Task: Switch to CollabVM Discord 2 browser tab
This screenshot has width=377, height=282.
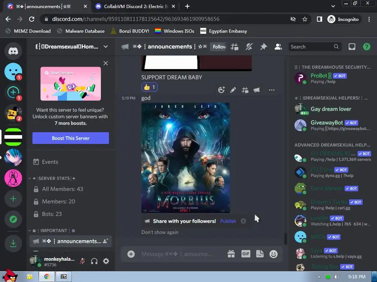Action: (135, 7)
